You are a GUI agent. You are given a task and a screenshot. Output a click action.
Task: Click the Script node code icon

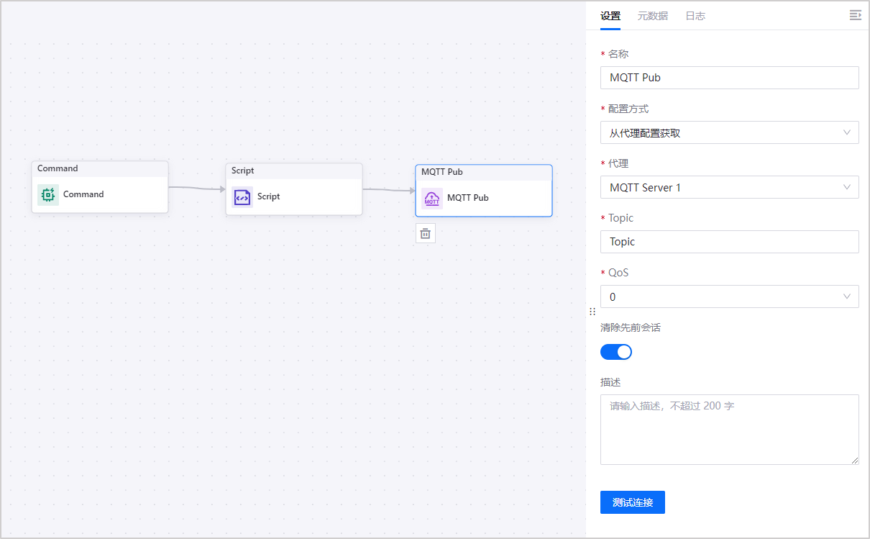coord(242,197)
